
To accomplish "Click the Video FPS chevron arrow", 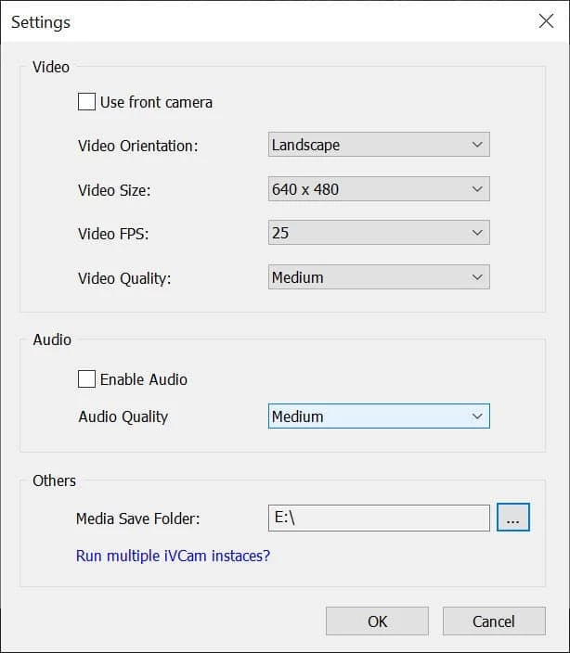I will (x=477, y=233).
